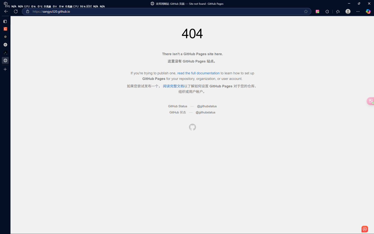Screen dimensions: 374x234
Task: Click the red AI assistant button
Action: coord(365,229)
